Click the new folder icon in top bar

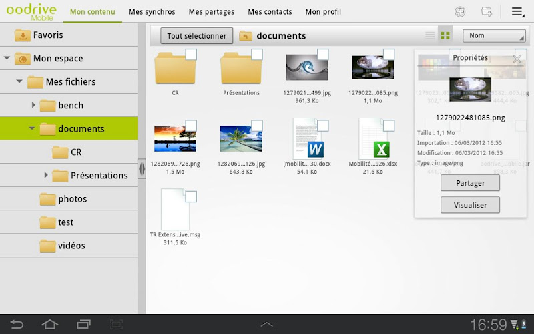(x=487, y=11)
